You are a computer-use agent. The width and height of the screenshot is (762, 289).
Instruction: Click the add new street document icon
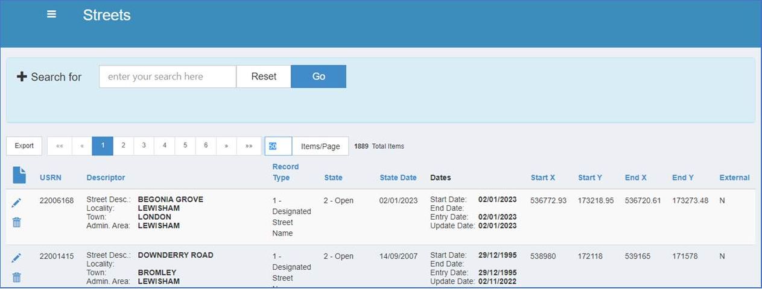pyautogui.click(x=19, y=175)
